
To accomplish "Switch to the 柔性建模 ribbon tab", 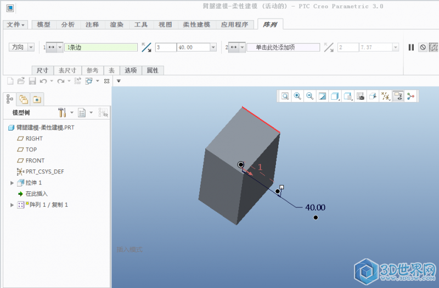I will [196, 25].
